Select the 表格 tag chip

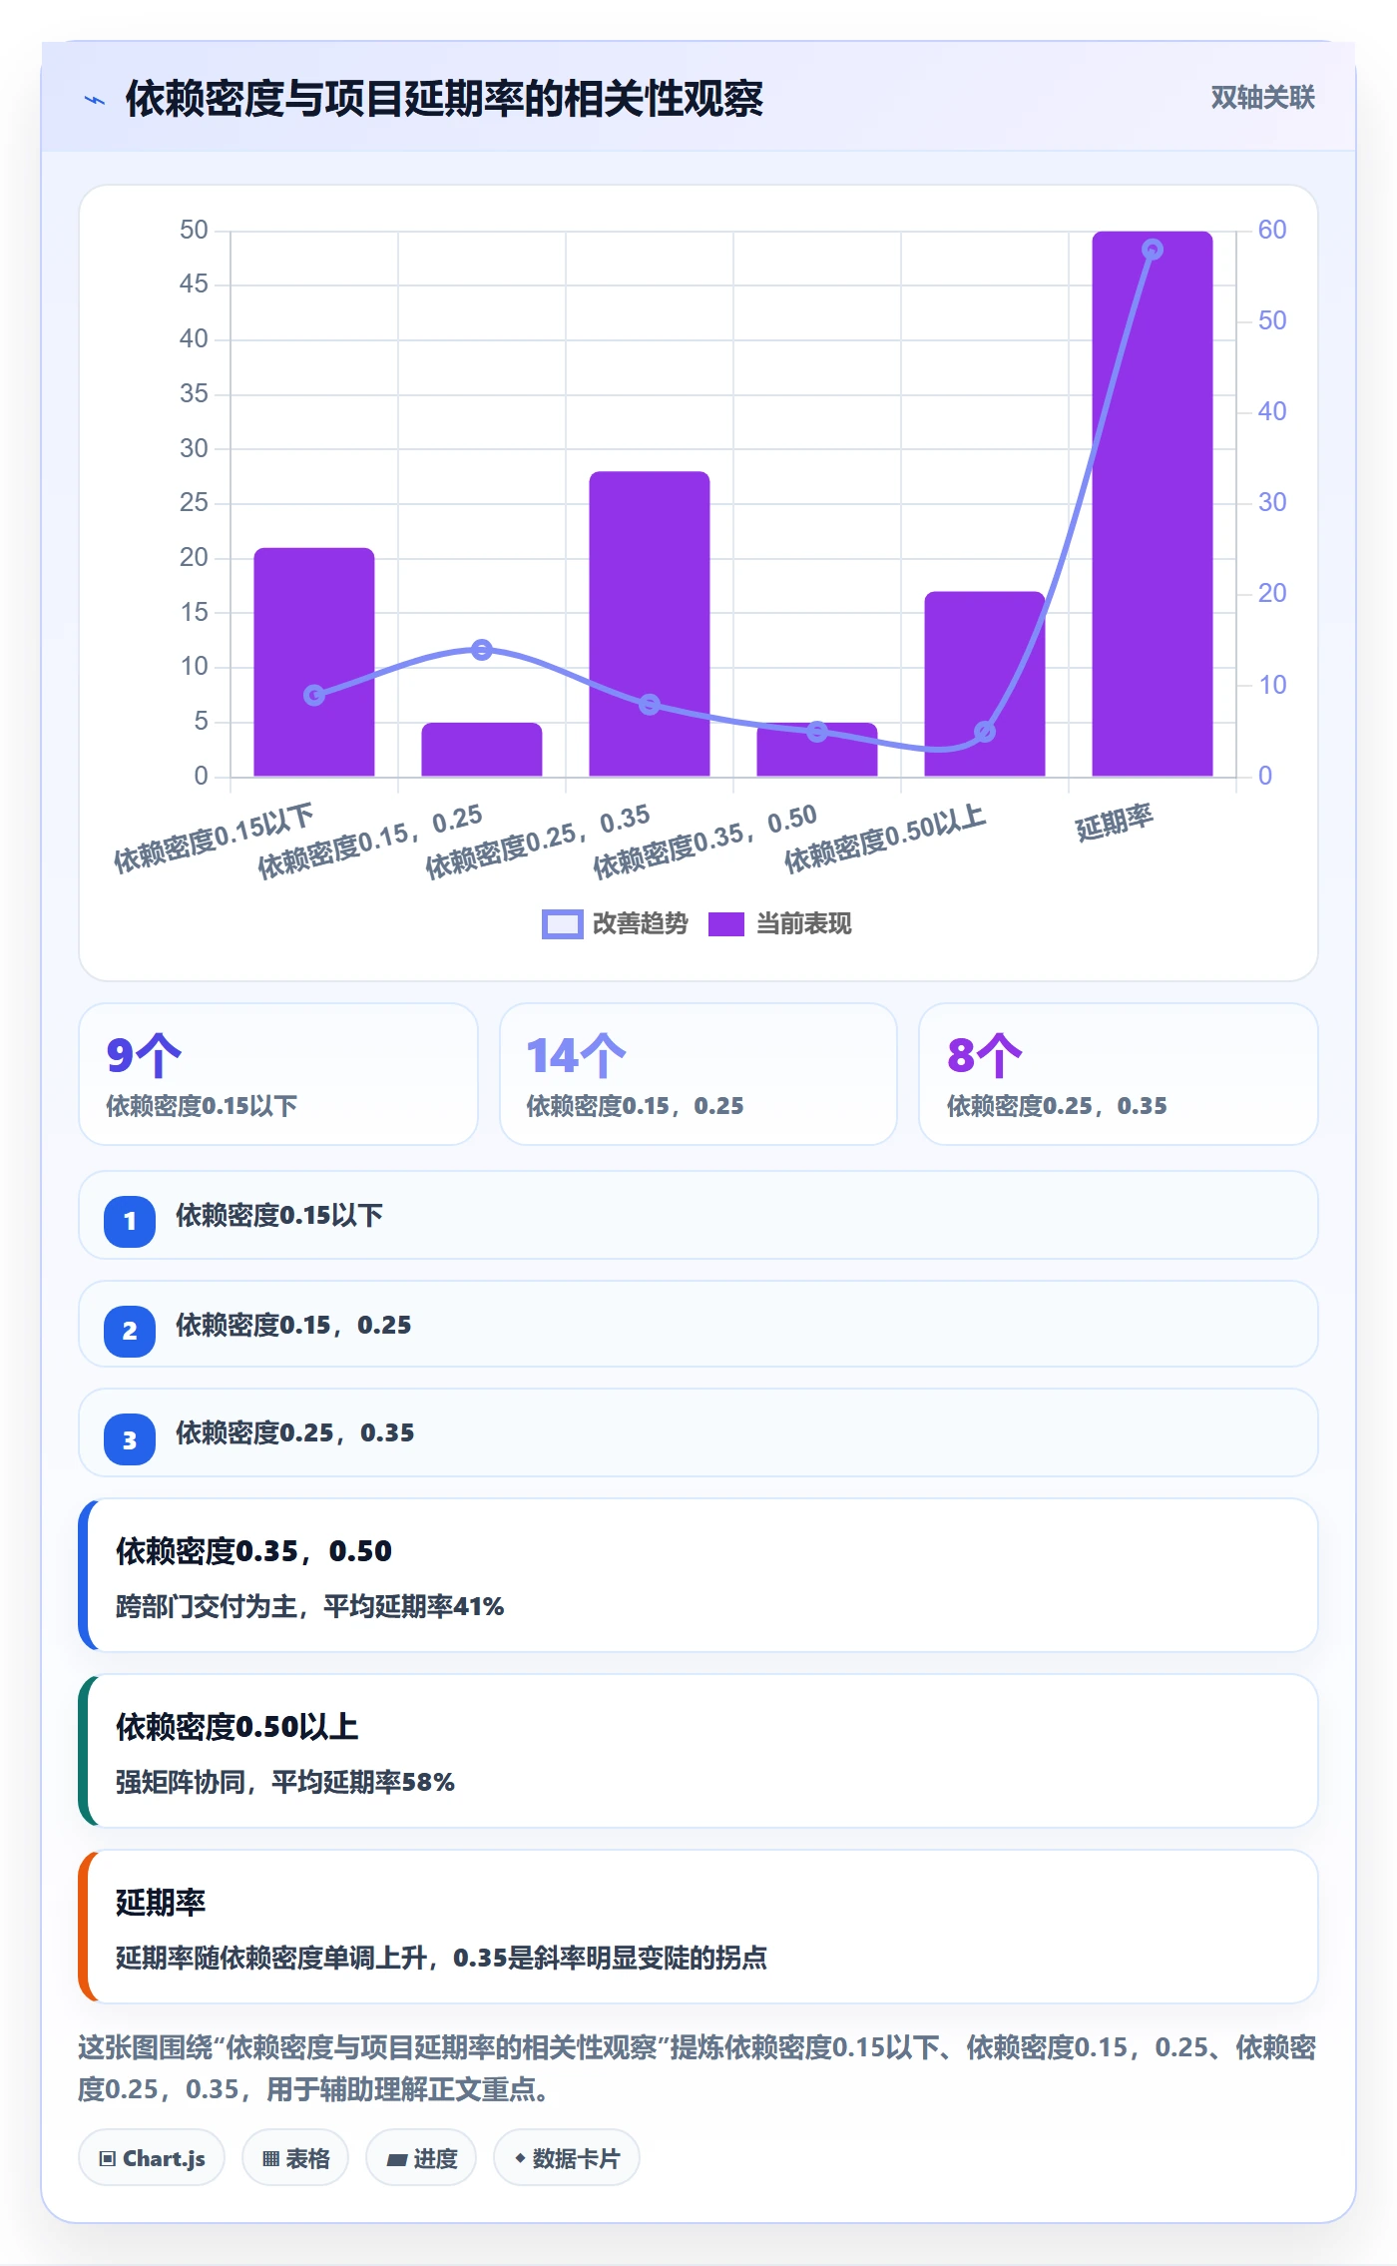(295, 2158)
